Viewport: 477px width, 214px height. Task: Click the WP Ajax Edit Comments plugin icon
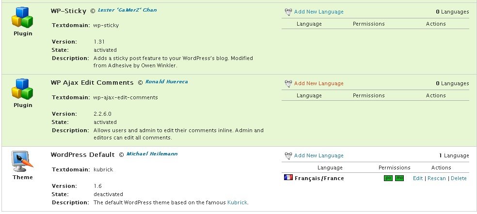pos(23,90)
